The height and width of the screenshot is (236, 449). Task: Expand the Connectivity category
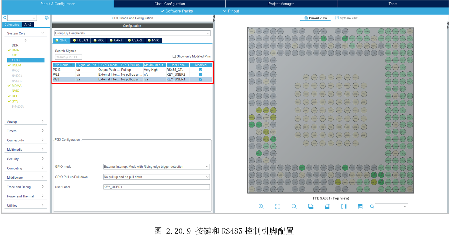tap(25, 140)
